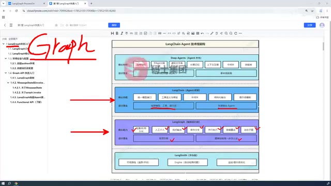Click the share arrow icon in editor toolbar
The height and width of the screenshot is (186, 331).
(x=221, y=33)
